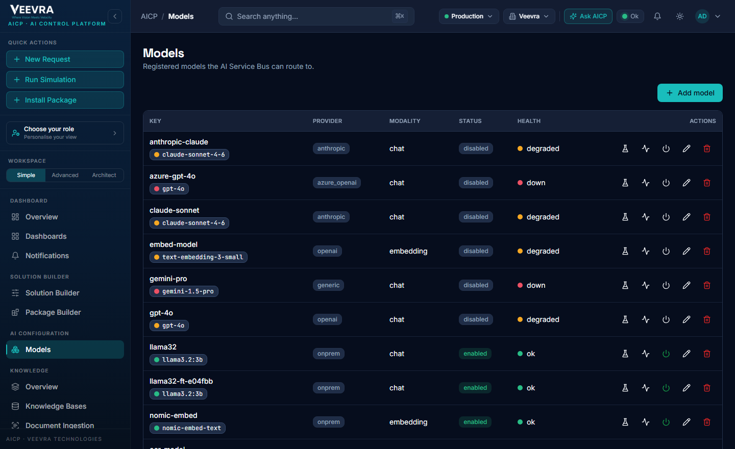Toggle power for gpt-4o model
The image size is (735, 449).
(x=666, y=319)
